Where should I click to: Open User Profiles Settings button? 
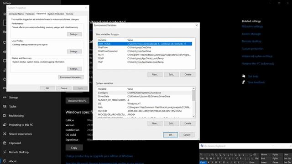pos(74,51)
